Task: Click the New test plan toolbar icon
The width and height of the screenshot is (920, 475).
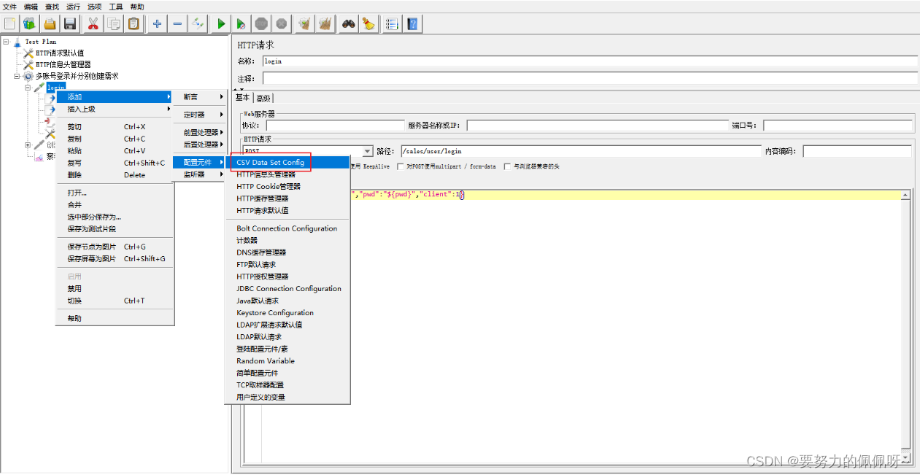Action: tap(10, 24)
